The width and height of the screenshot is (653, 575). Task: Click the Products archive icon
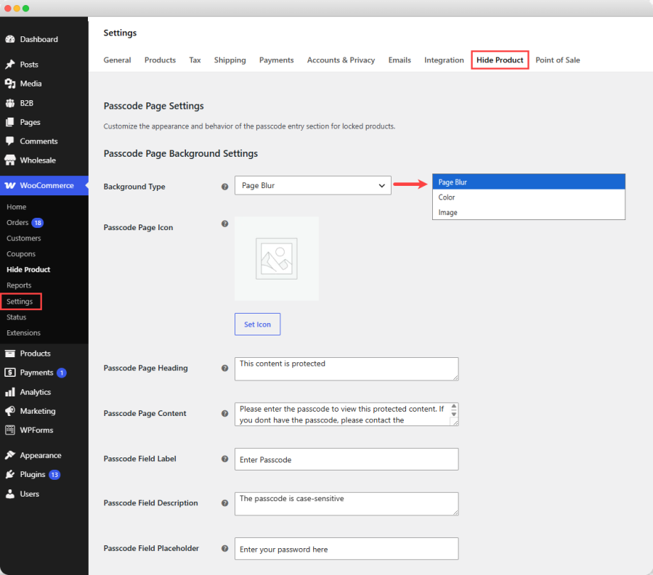[x=10, y=354]
